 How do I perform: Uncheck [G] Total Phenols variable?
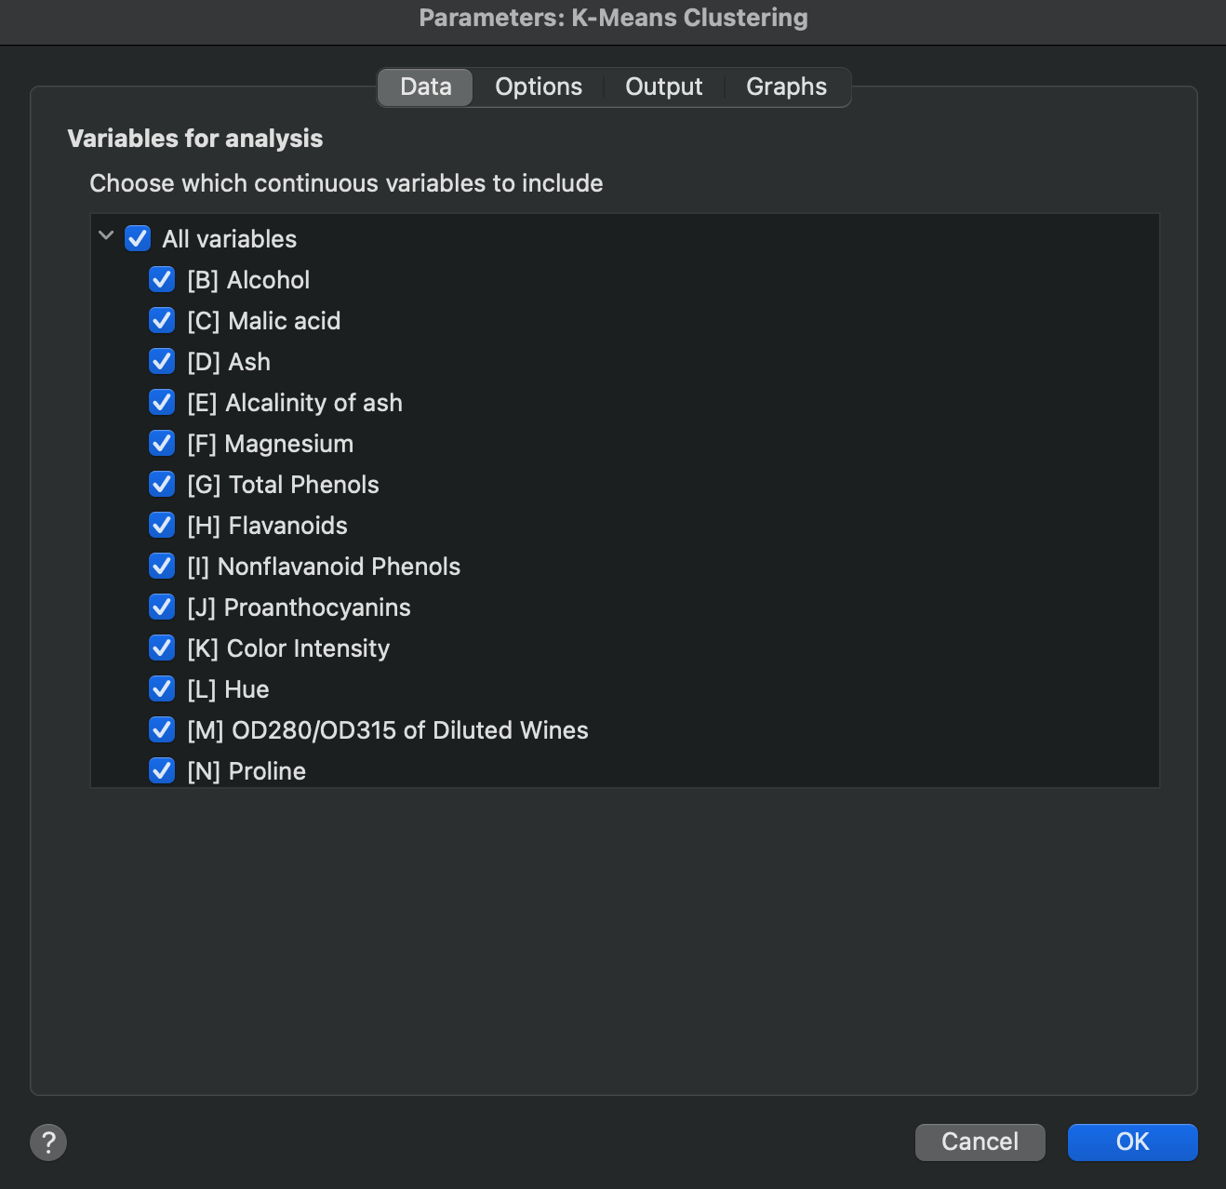pyautogui.click(x=162, y=484)
